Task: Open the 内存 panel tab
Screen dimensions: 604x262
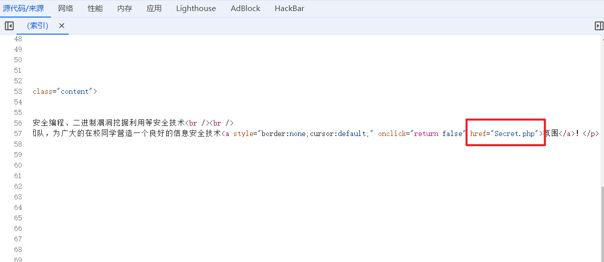Action: click(x=125, y=9)
